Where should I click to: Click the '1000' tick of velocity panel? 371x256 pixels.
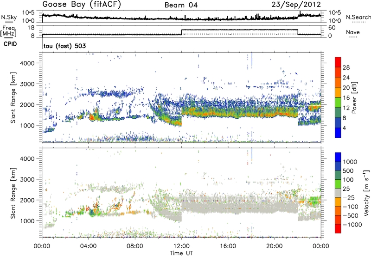coord(27,221)
